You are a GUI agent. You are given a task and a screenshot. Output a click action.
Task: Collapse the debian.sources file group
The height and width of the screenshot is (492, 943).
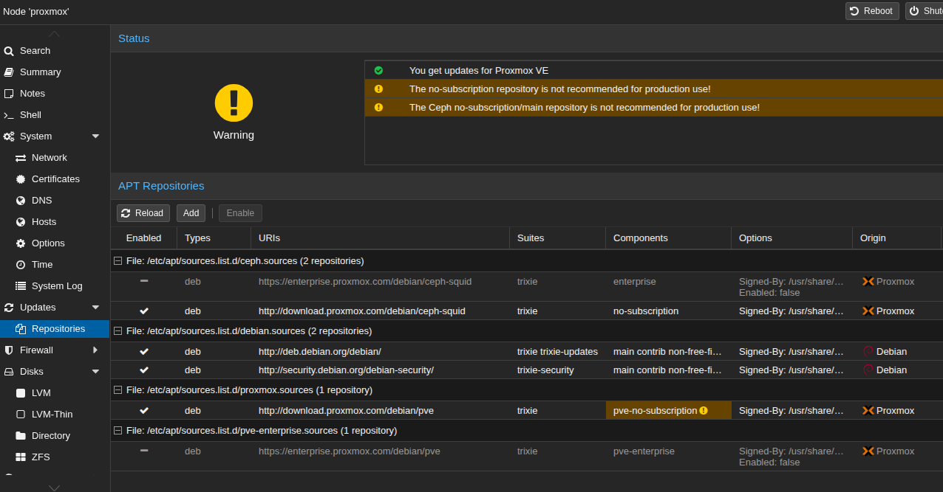tap(118, 331)
